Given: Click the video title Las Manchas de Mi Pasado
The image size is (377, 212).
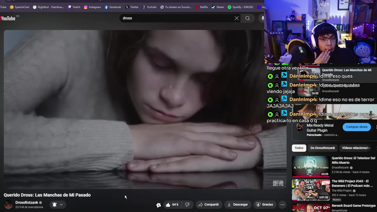Looking at the screenshot, I should [47, 195].
